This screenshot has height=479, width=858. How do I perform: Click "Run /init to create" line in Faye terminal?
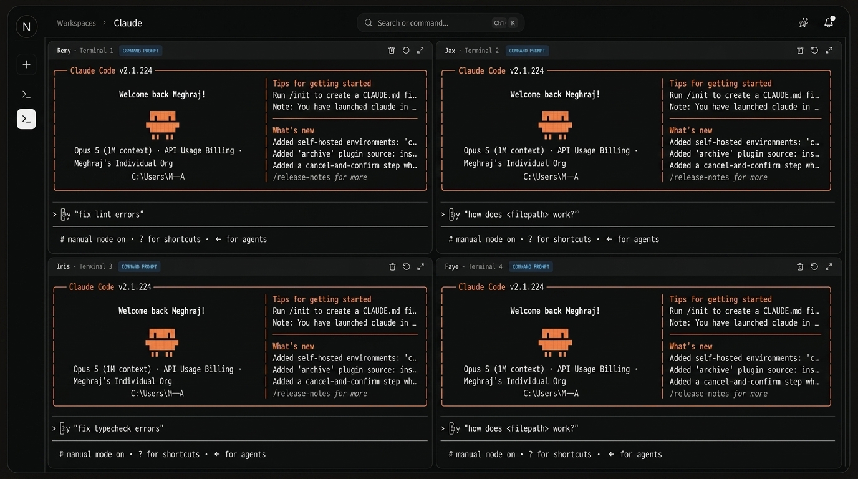click(745, 311)
